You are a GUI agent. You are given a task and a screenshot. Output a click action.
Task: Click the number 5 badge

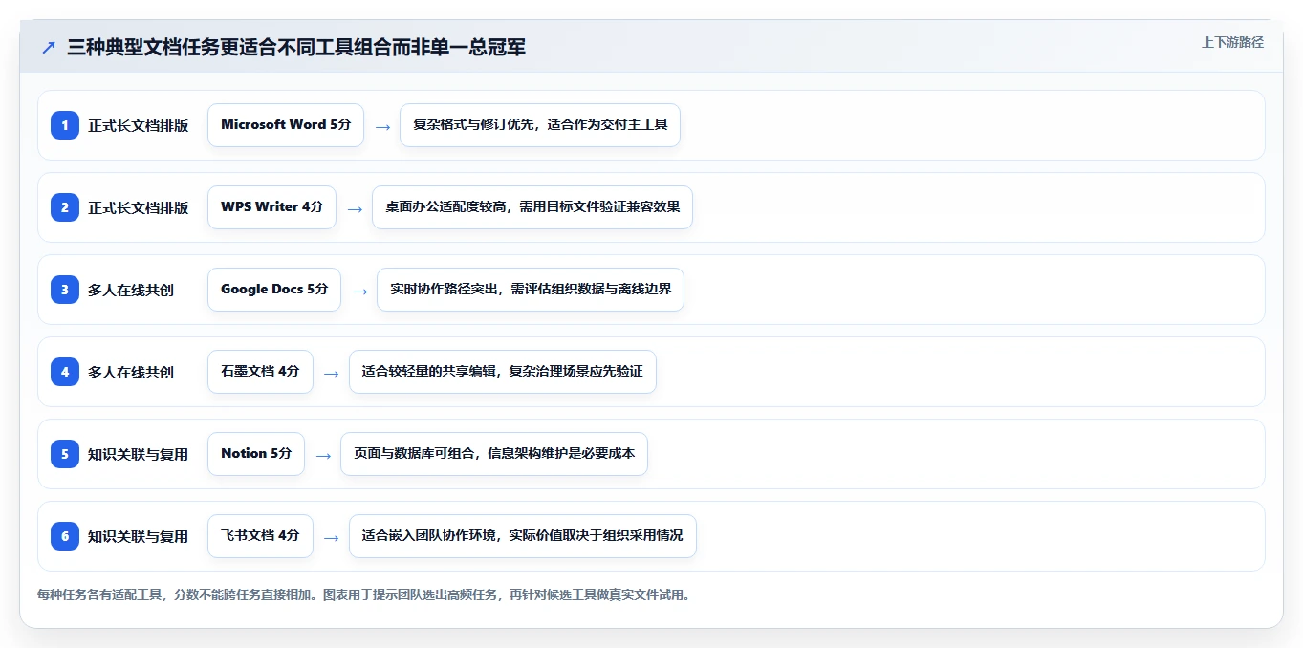point(65,453)
